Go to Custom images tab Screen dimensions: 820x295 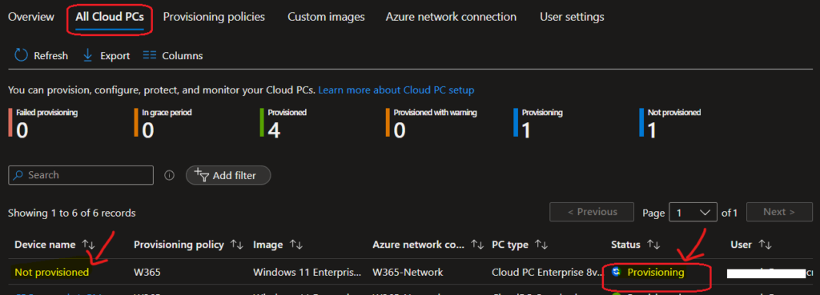[326, 17]
